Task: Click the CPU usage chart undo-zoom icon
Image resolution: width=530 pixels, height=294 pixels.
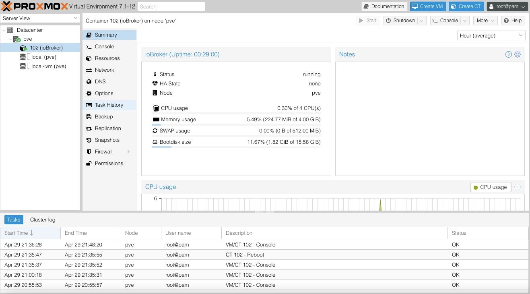Action: [518, 187]
